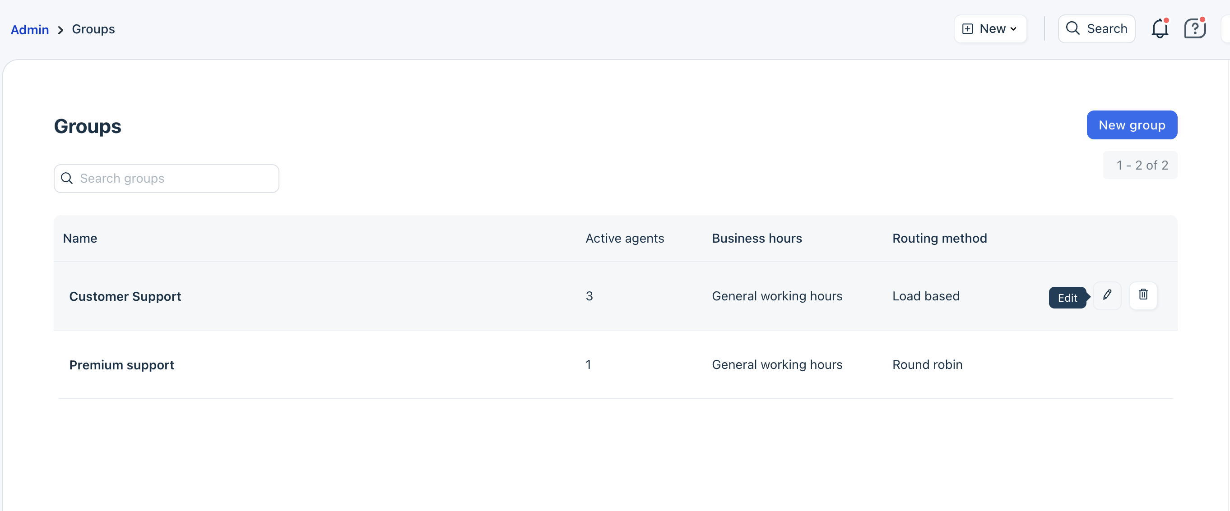Click magnifier icon in Search groups field
The width and height of the screenshot is (1230, 511).
pos(67,179)
